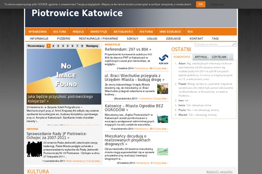Image resolution: width=262 pixels, height=174 pixels.
Task: Open 'Sprawozdanie Rady JP Piotrowice-Ochojec' headline
Action: point(57,136)
